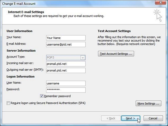Enable Secure Password Authentication (SPA) checkbox
This screenshot has width=168, height=126.
pos(8,103)
